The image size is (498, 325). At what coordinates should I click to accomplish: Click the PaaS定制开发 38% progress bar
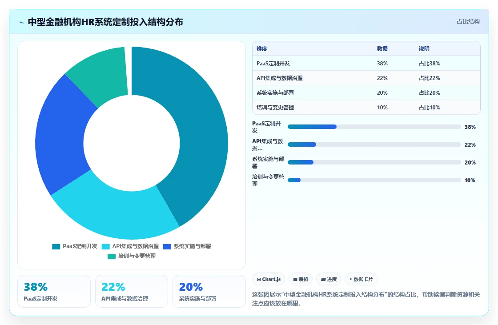coord(374,127)
